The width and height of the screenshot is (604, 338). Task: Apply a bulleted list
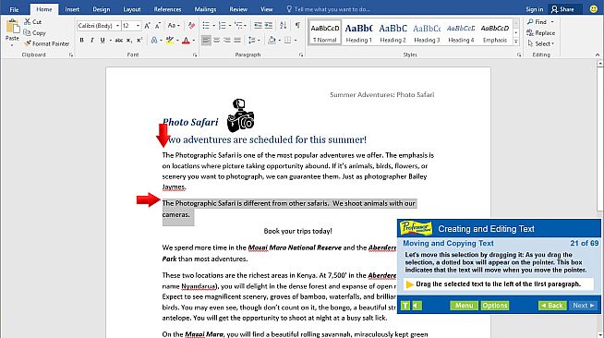[206, 26]
